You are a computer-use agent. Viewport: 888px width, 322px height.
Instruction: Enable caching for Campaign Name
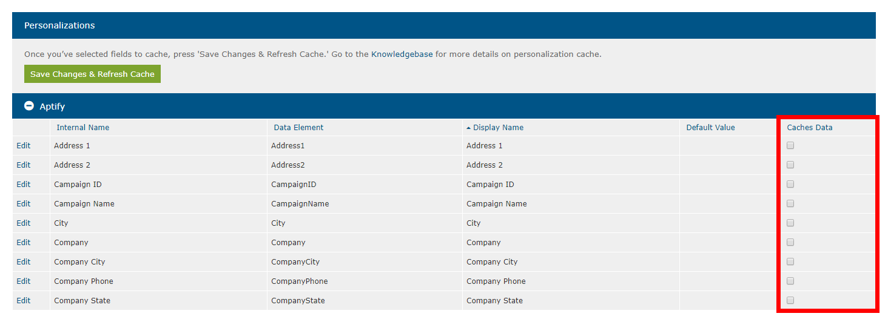coord(790,203)
